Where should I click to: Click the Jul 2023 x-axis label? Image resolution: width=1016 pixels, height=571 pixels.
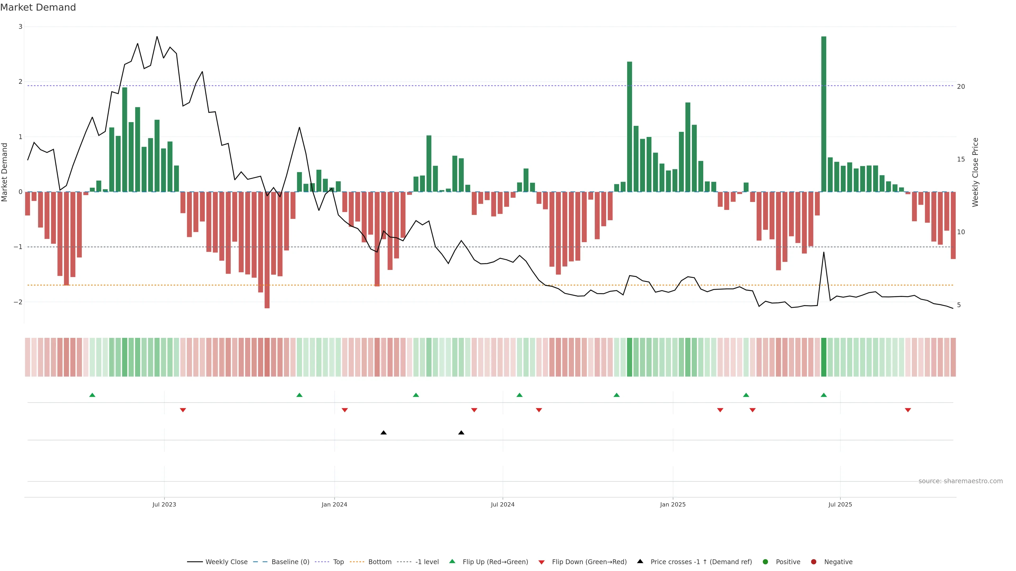coord(164,504)
